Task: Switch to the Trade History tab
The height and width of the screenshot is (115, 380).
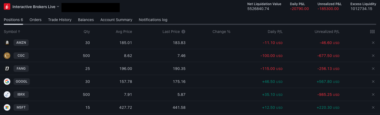Action: click(x=60, y=20)
